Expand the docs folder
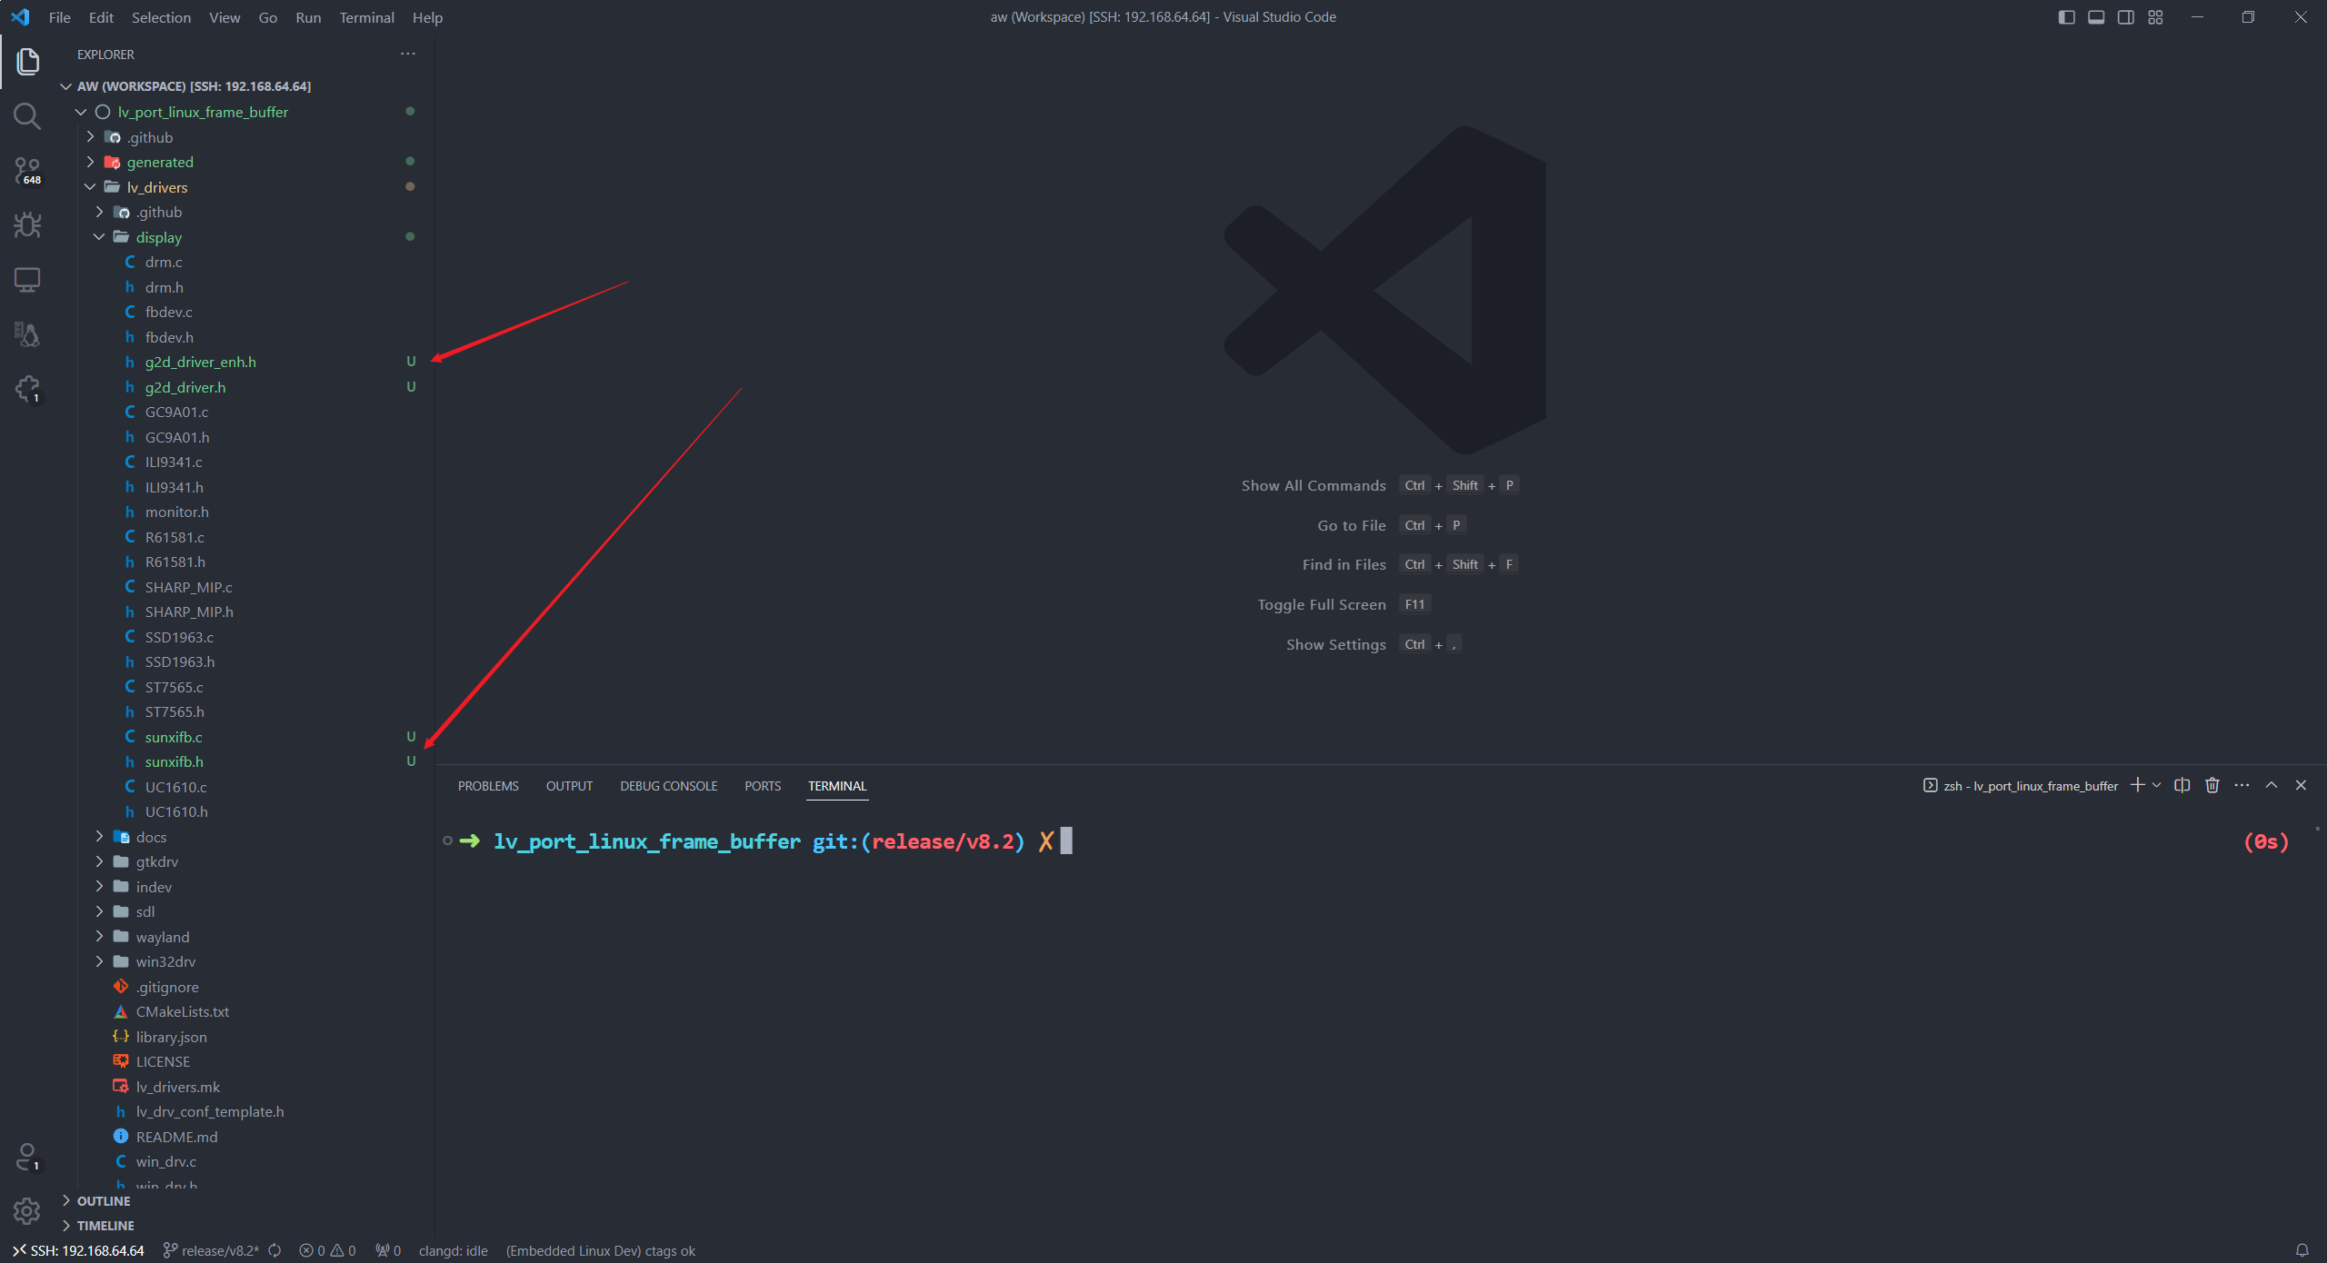 pyautogui.click(x=99, y=837)
